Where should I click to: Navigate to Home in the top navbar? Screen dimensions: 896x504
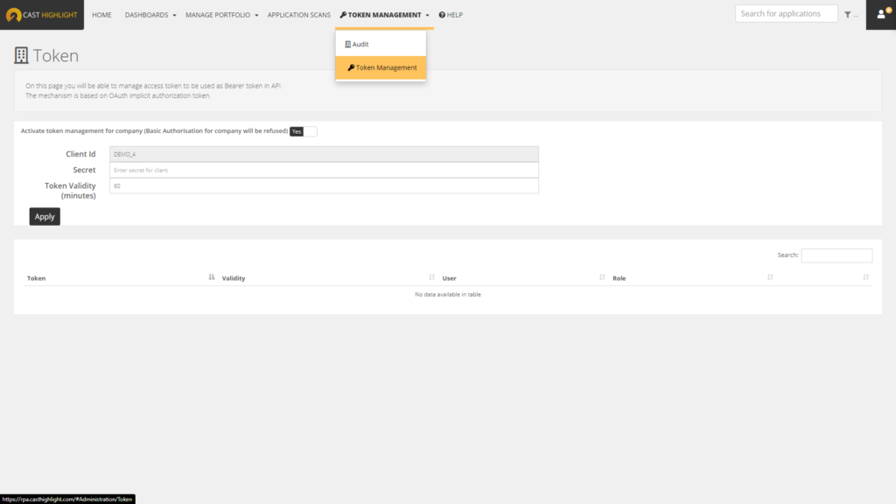click(x=101, y=15)
